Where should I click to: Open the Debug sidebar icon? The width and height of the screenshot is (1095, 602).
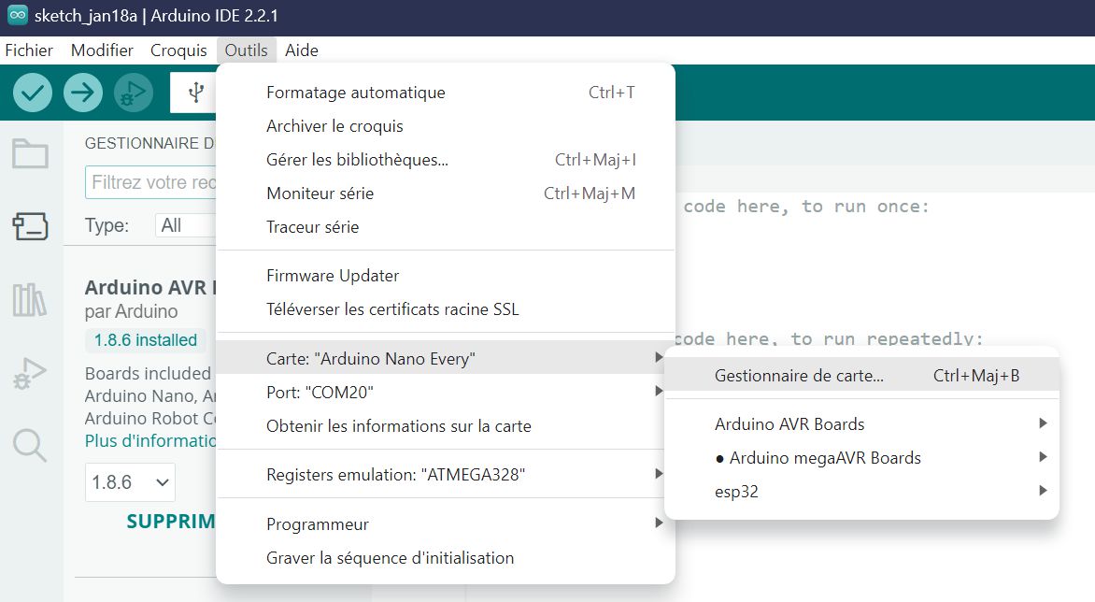pos(30,373)
